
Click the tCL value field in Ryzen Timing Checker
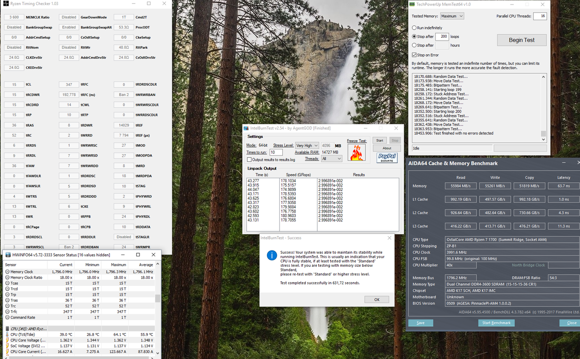pos(14,85)
